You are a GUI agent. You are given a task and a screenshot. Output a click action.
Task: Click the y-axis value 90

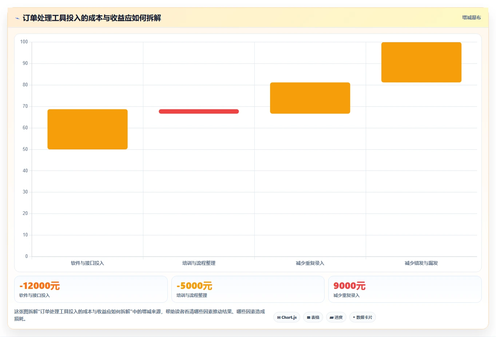[x=25, y=63]
